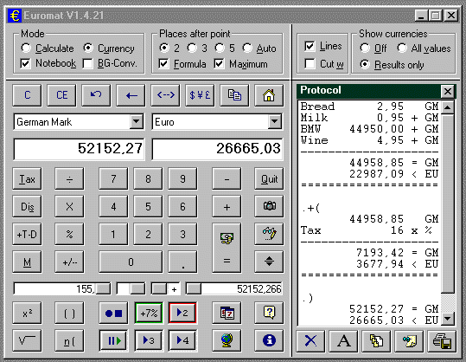Click the question mark help icon

(x=269, y=313)
